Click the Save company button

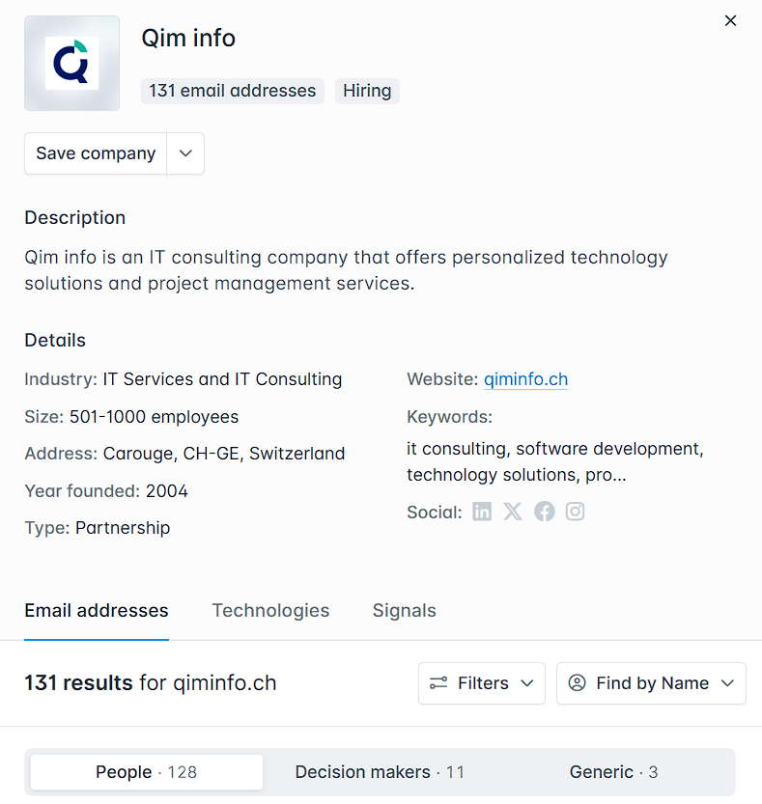pyautogui.click(x=96, y=153)
